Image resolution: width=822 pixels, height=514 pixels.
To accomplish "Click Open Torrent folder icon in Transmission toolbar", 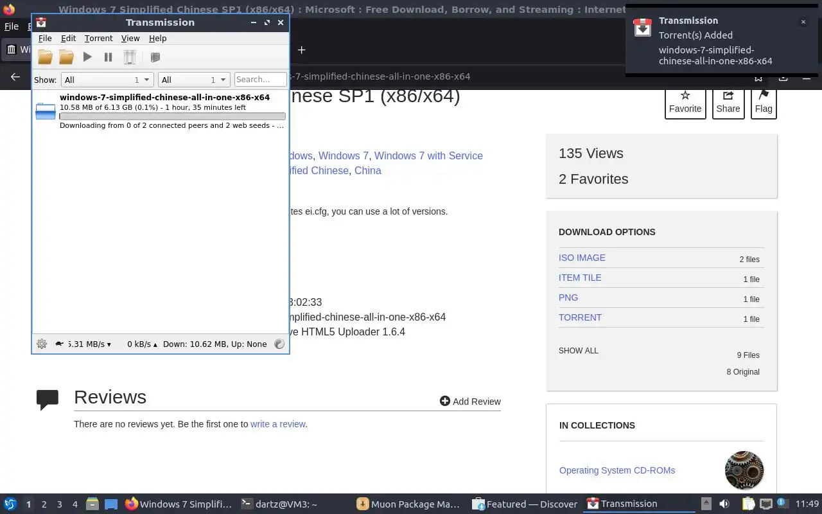I will [x=45, y=57].
